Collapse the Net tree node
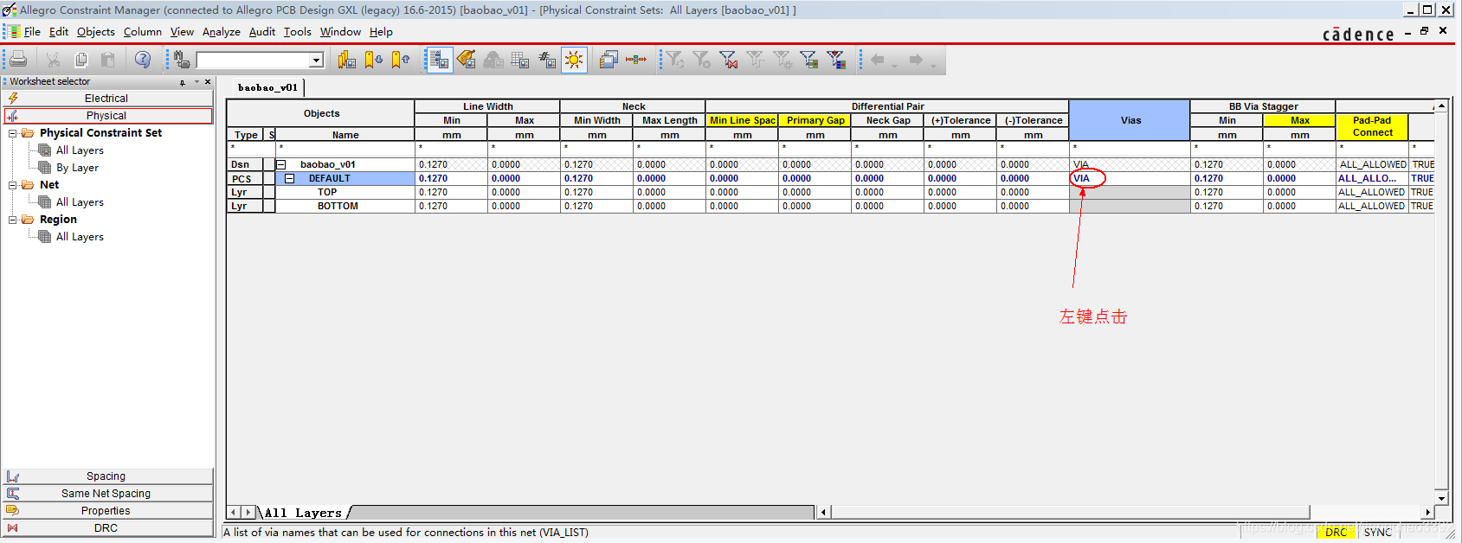This screenshot has height=543, width=1462. [12, 185]
